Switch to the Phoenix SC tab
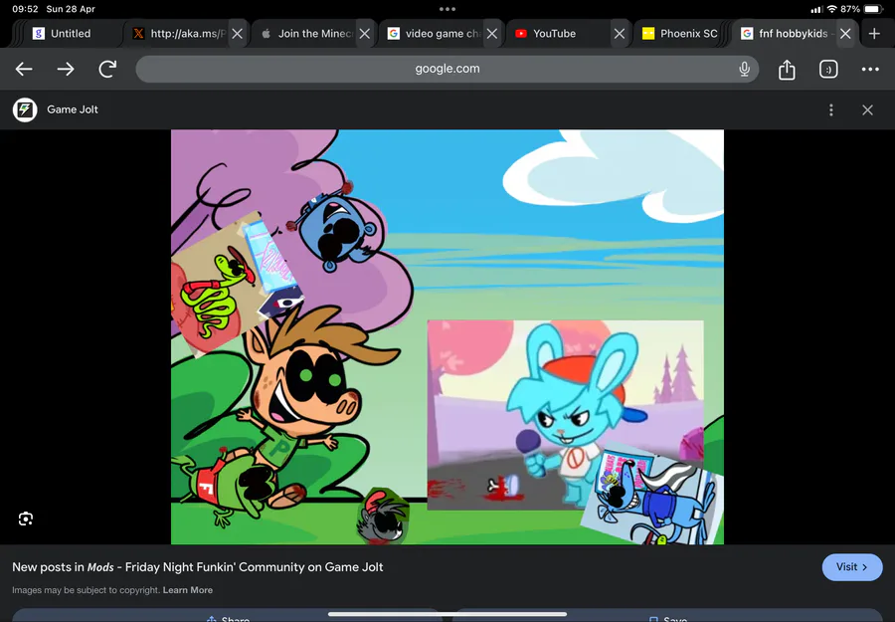The height and width of the screenshot is (622, 895). tap(679, 34)
